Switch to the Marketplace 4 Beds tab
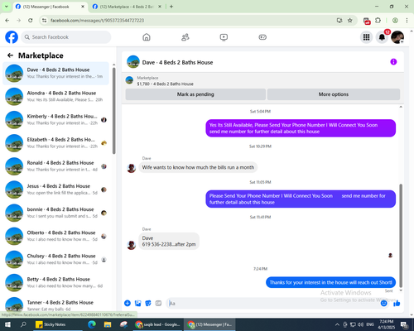Image resolution: width=414 pixels, height=331 pixels. pyautogui.click(x=127, y=7)
